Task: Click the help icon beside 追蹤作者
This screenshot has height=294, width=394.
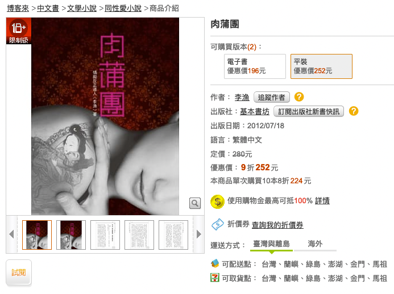Action: click(x=299, y=97)
